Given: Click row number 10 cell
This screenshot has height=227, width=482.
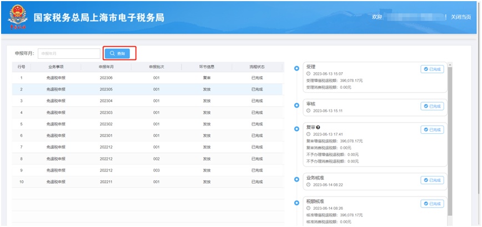Looking at the screenshot, I should 21,182.
